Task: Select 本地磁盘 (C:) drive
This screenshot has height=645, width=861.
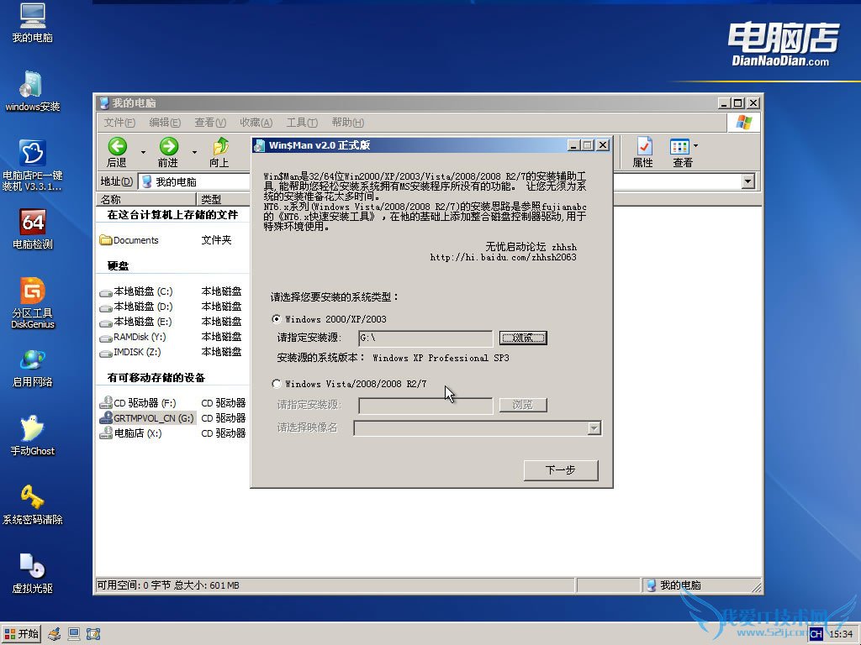Action: coord(136,291)
